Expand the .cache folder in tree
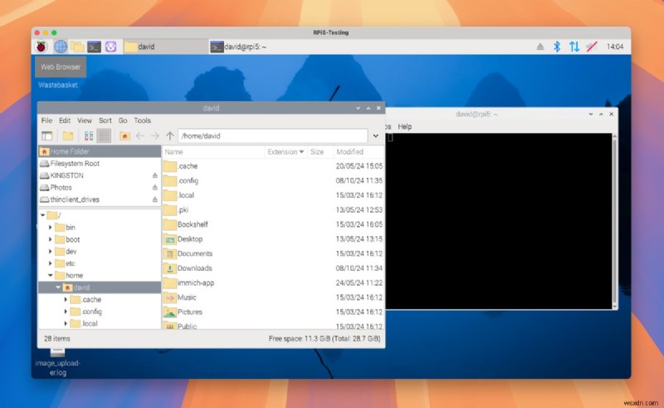Screen dimensions: 664x408 click(x=66, y=299)
